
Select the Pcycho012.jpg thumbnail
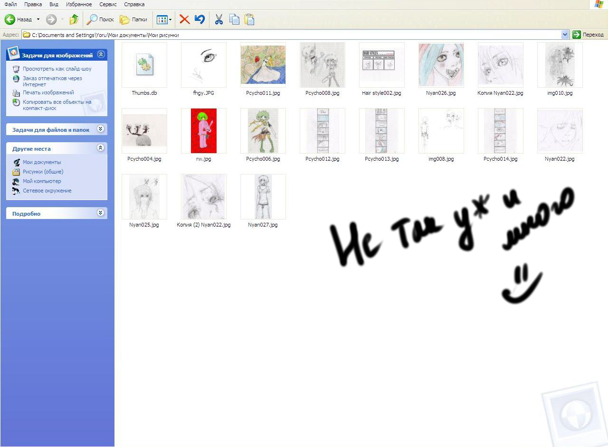(x=323, y=131)
